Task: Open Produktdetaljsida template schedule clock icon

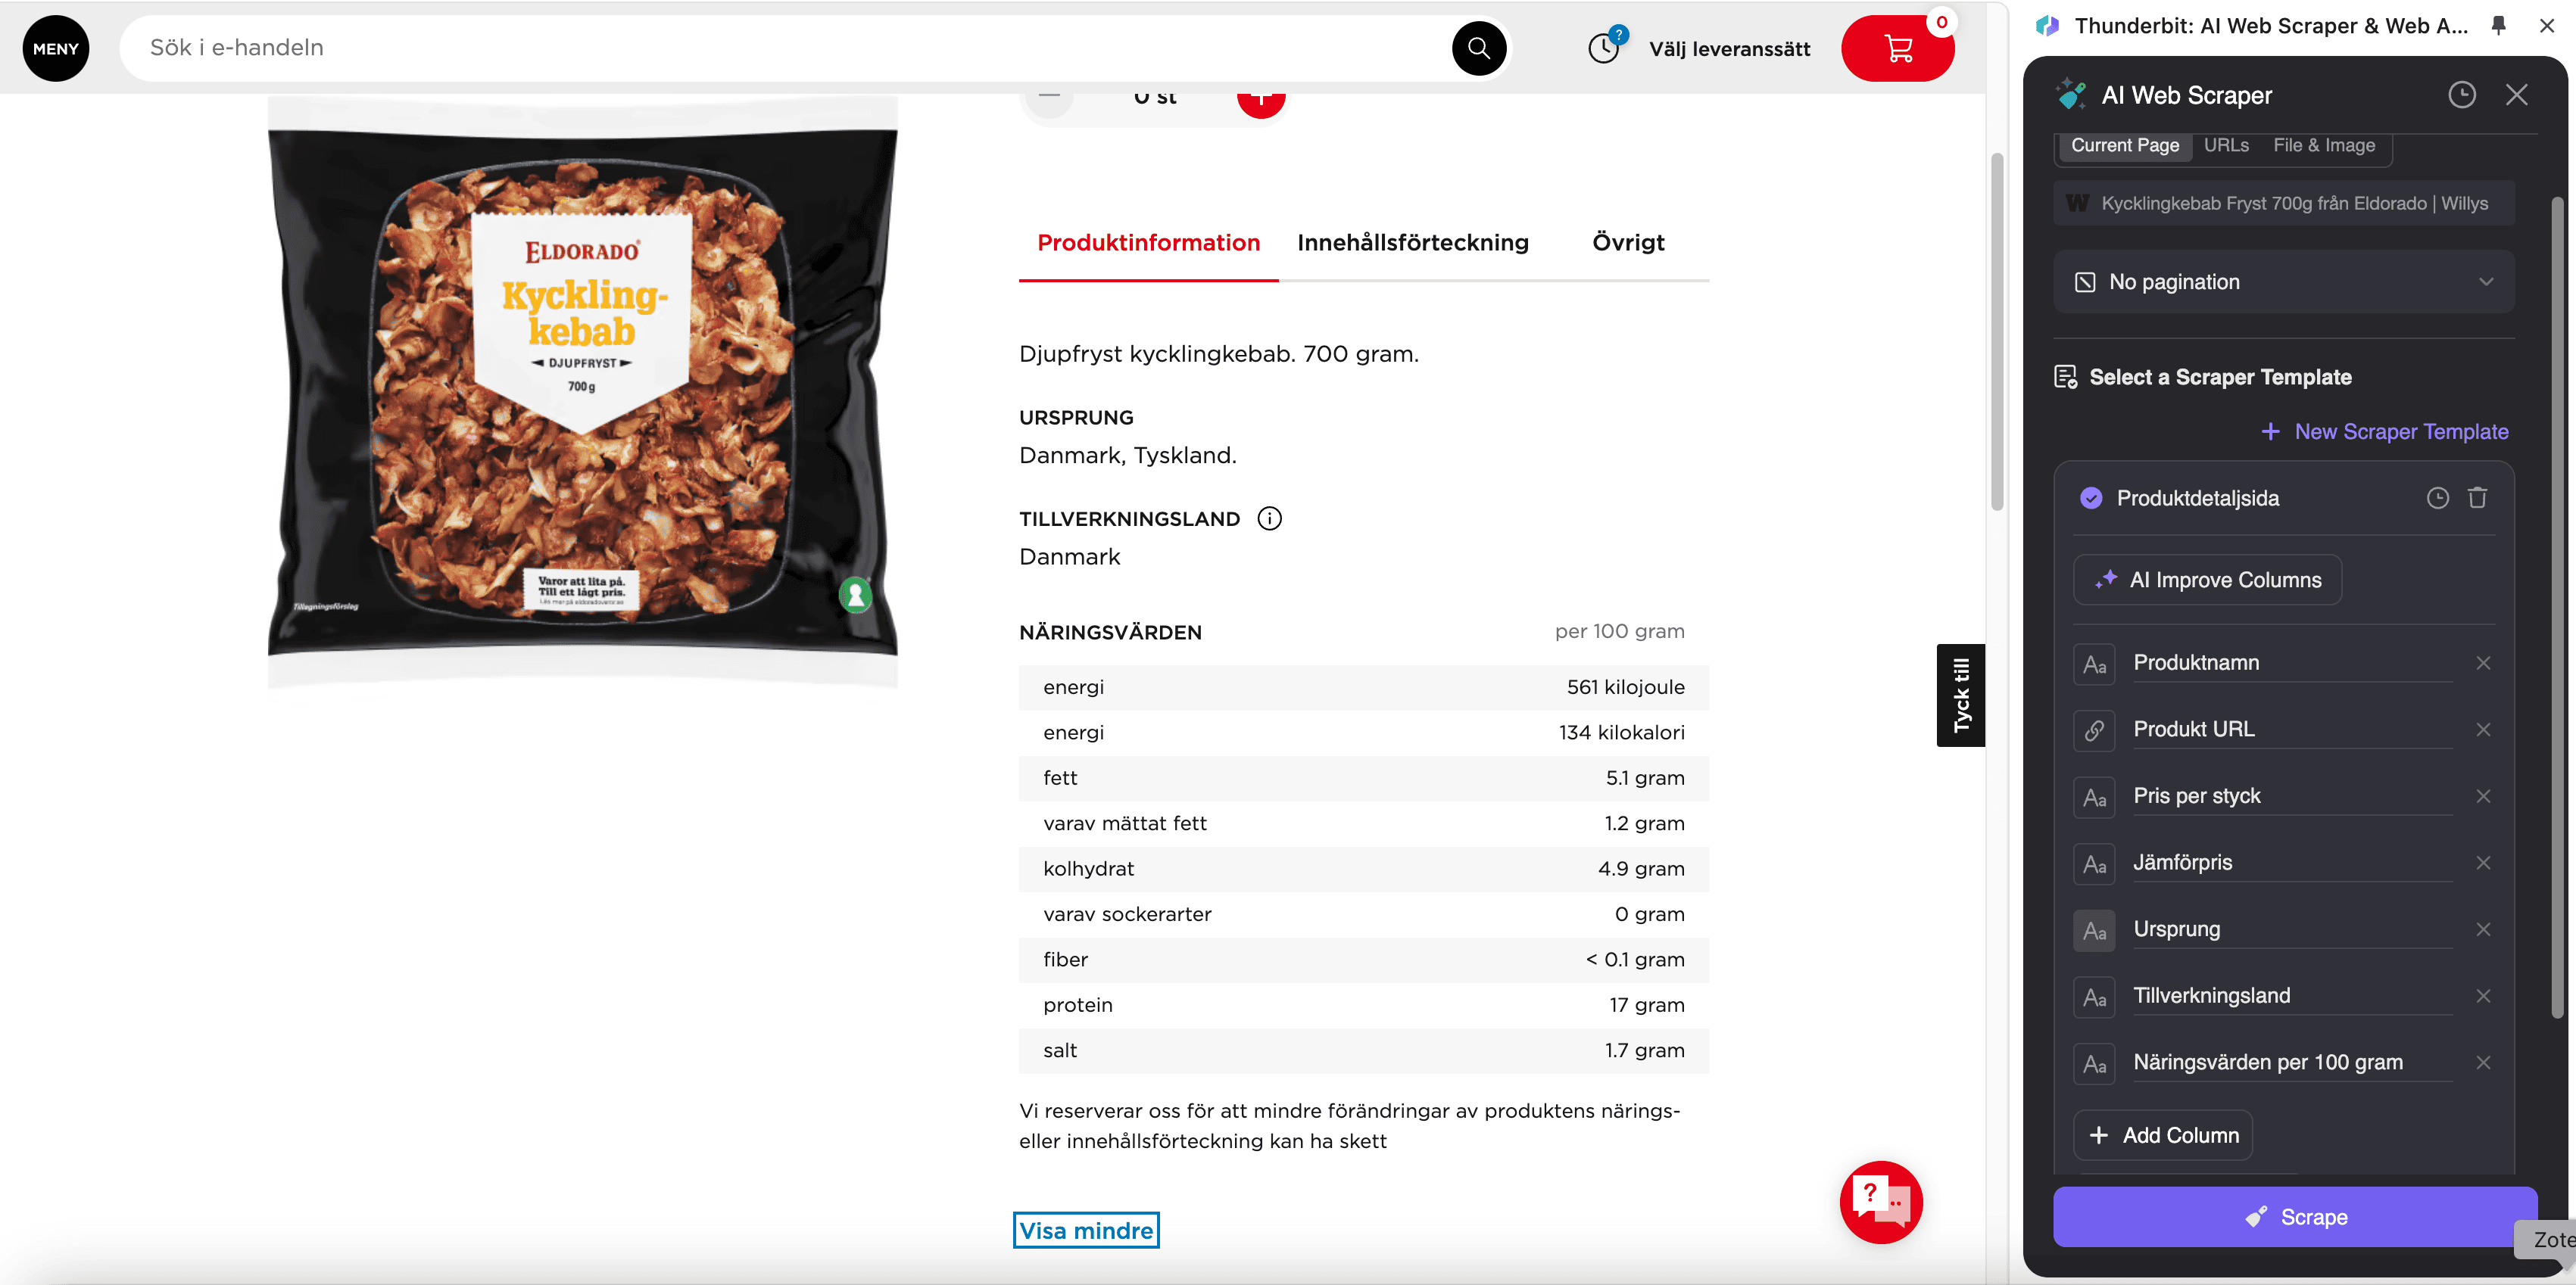Action: [x=2438, y=498]
